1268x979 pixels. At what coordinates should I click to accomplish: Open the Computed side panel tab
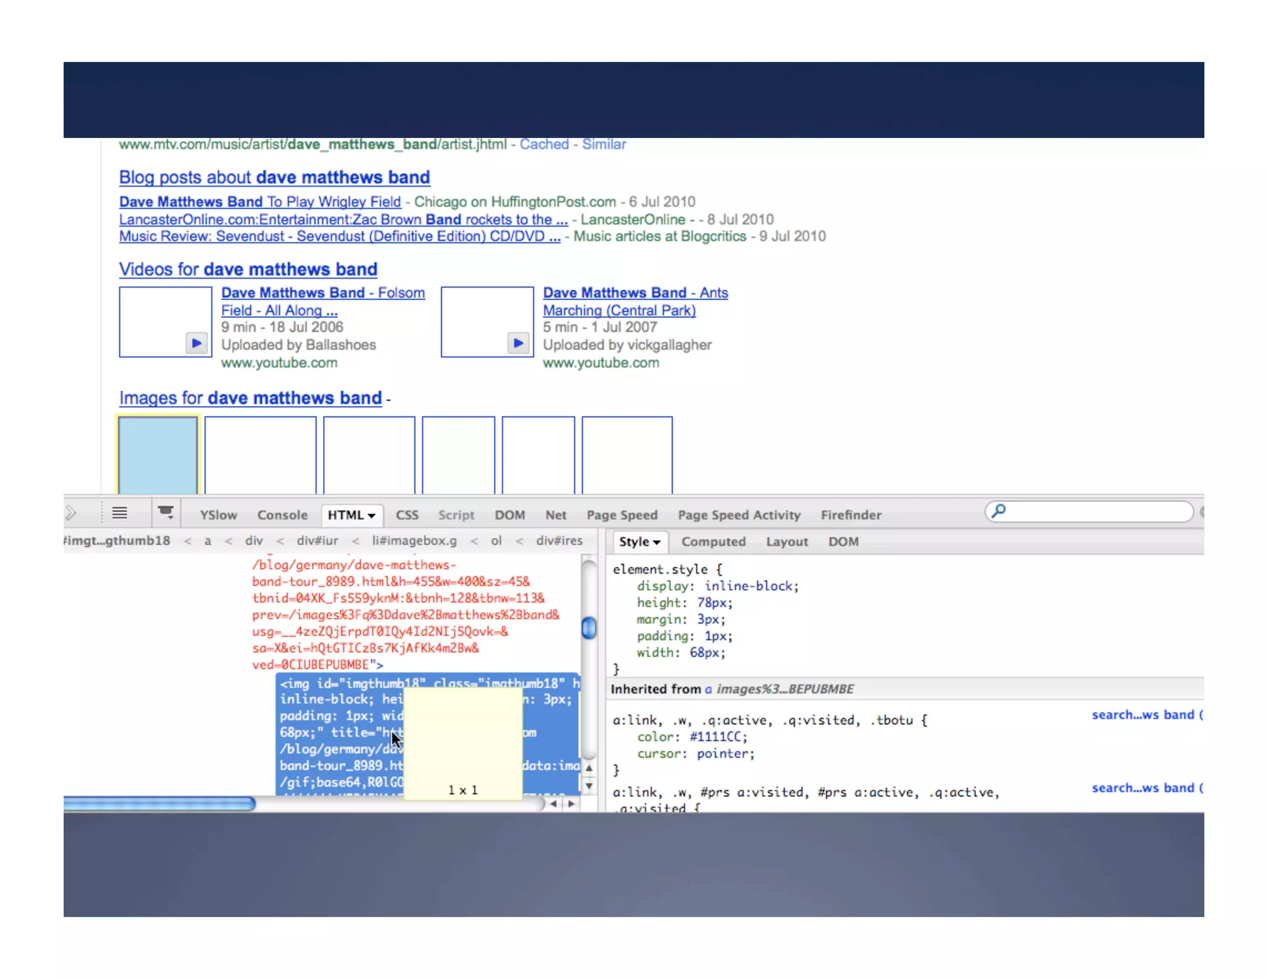[x=713, y=542]
